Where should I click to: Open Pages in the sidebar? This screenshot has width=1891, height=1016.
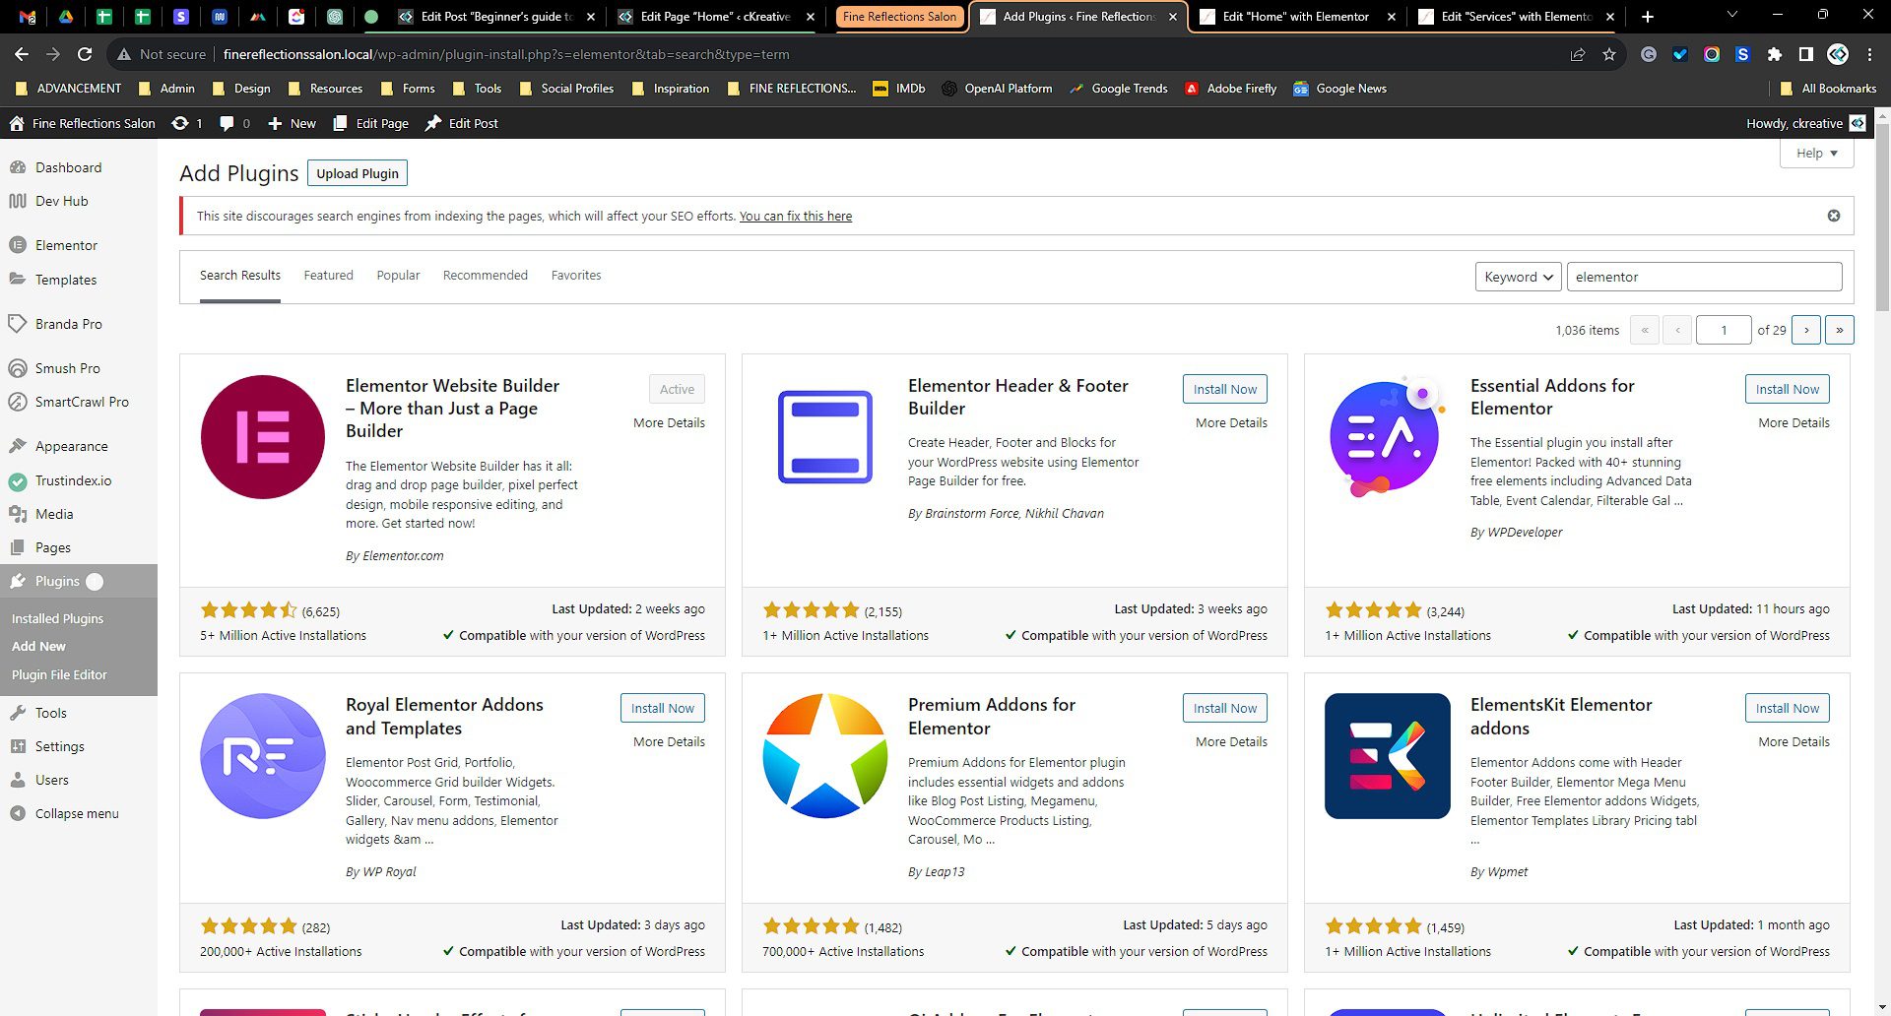tap(52, 547)
